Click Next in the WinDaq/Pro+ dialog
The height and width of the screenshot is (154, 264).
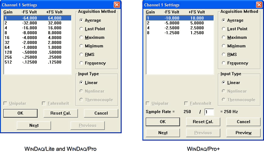[163, 133]
